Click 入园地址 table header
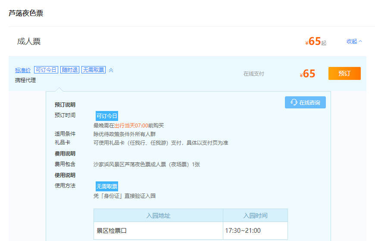This screenshot has width=375, height=241. [x=158, y=216]
